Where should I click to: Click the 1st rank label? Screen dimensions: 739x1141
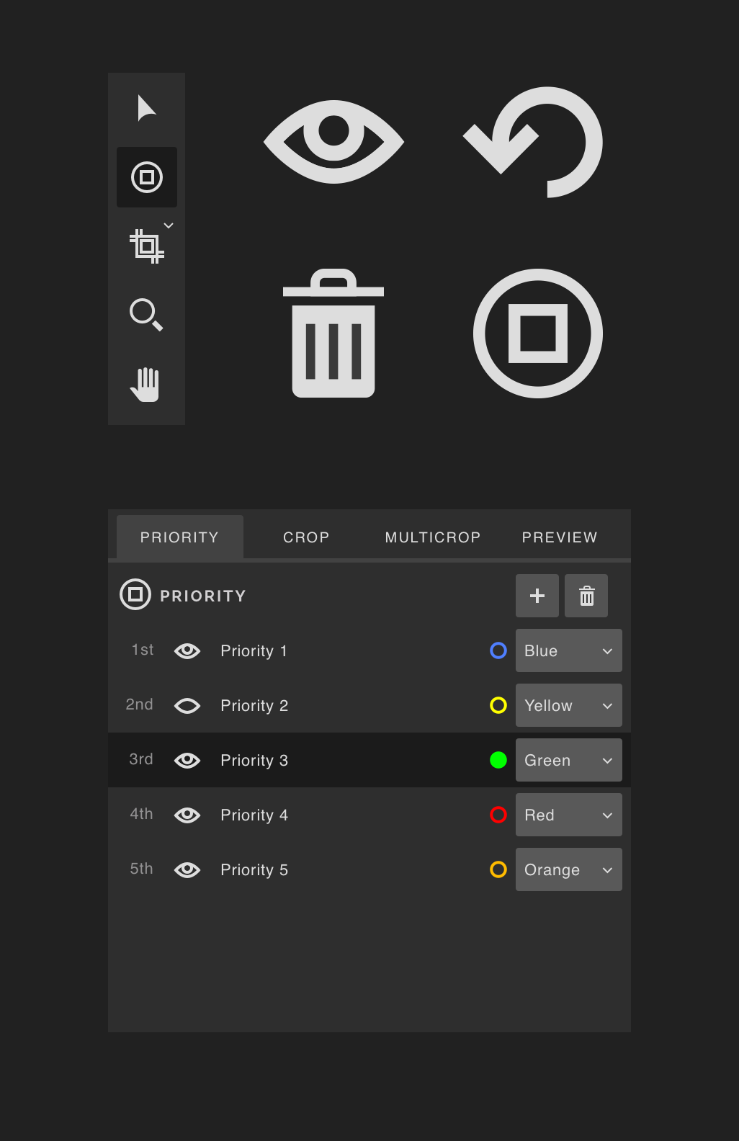click(143, 650)
